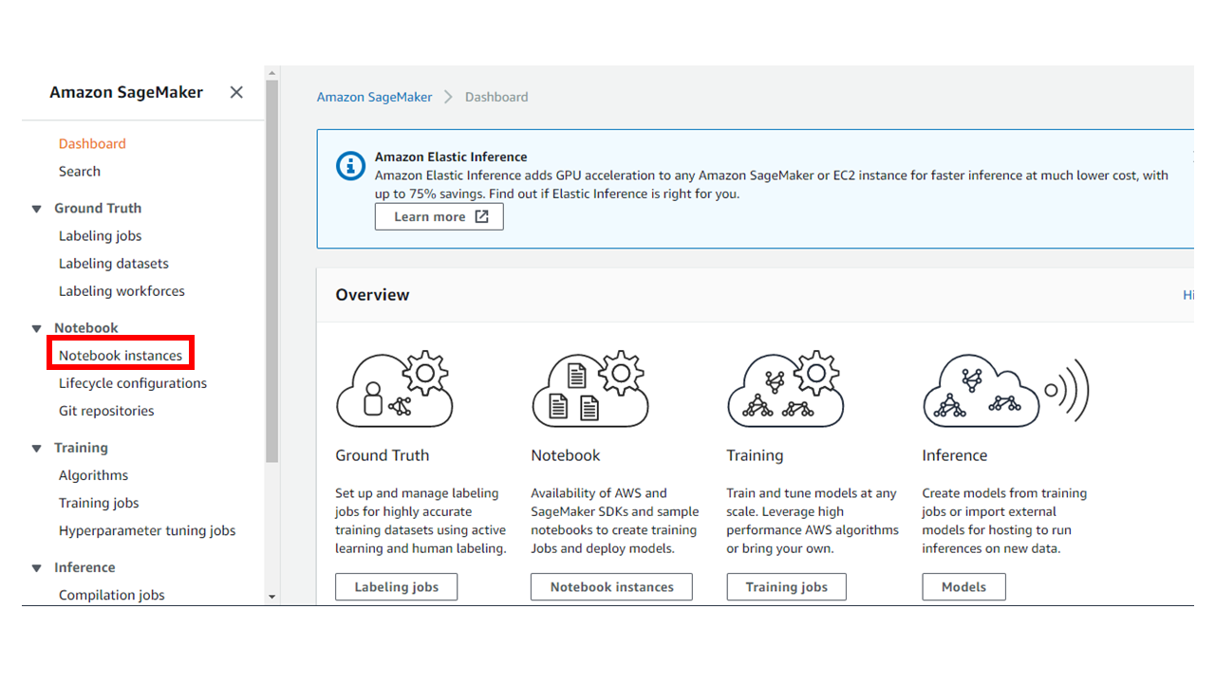The height and width of the screenshot is (683, 1215).
Task: Click the Dashboard breadcrumb text
Action: tap(496, 97)
